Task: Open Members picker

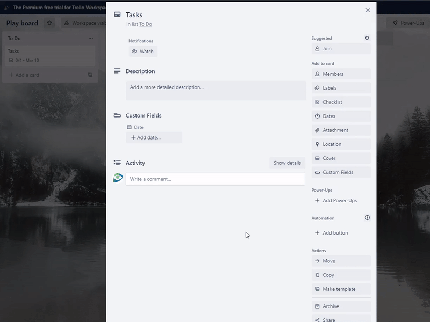Action: [x=341, y=74]
